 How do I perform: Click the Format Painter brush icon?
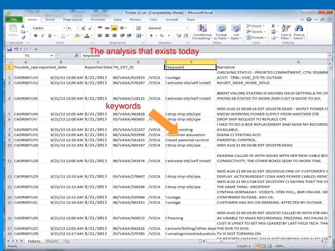23,38
